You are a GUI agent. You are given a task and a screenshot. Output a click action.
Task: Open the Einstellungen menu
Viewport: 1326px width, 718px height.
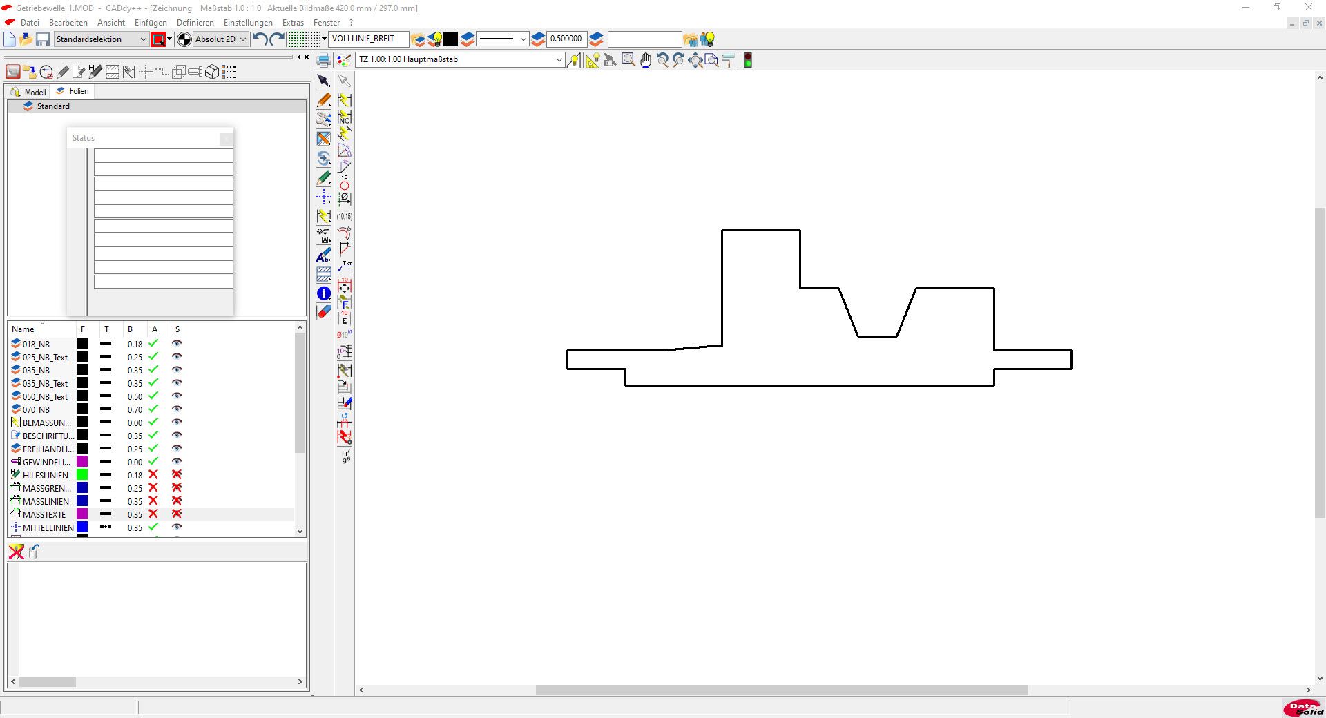(248, 23)
